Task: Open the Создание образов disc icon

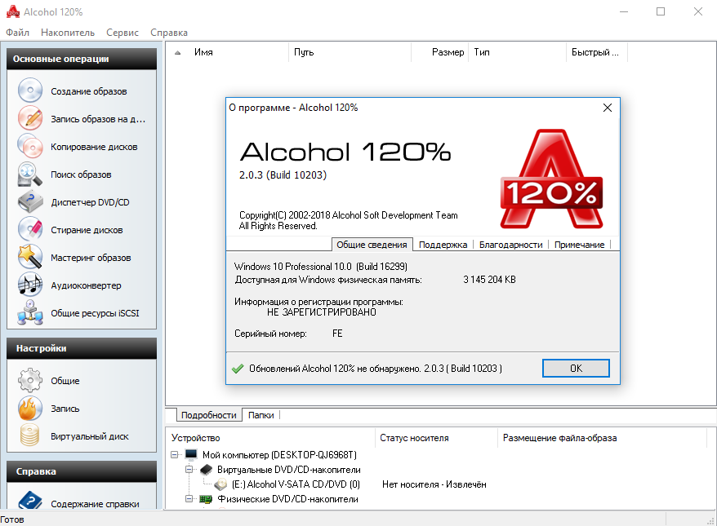Action: 30,91
